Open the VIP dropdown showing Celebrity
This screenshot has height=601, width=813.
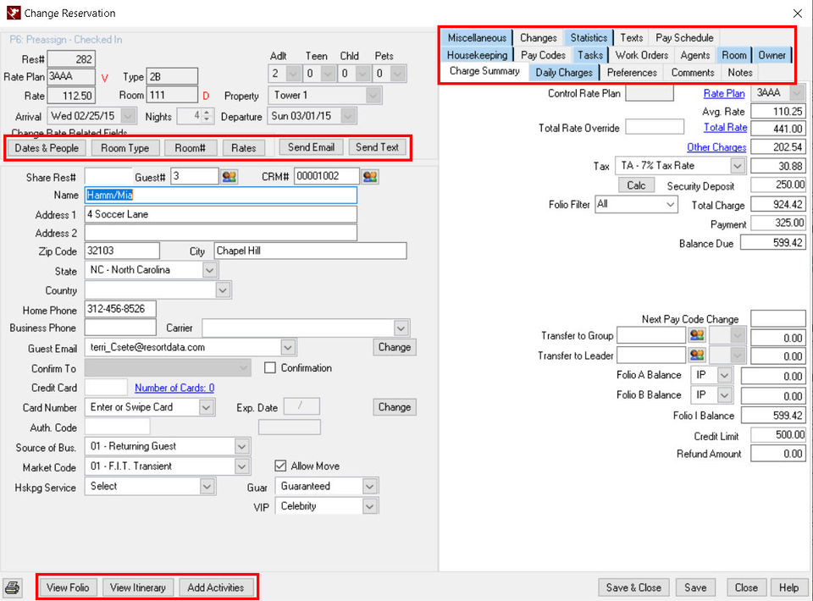click(x=368, y=506)
